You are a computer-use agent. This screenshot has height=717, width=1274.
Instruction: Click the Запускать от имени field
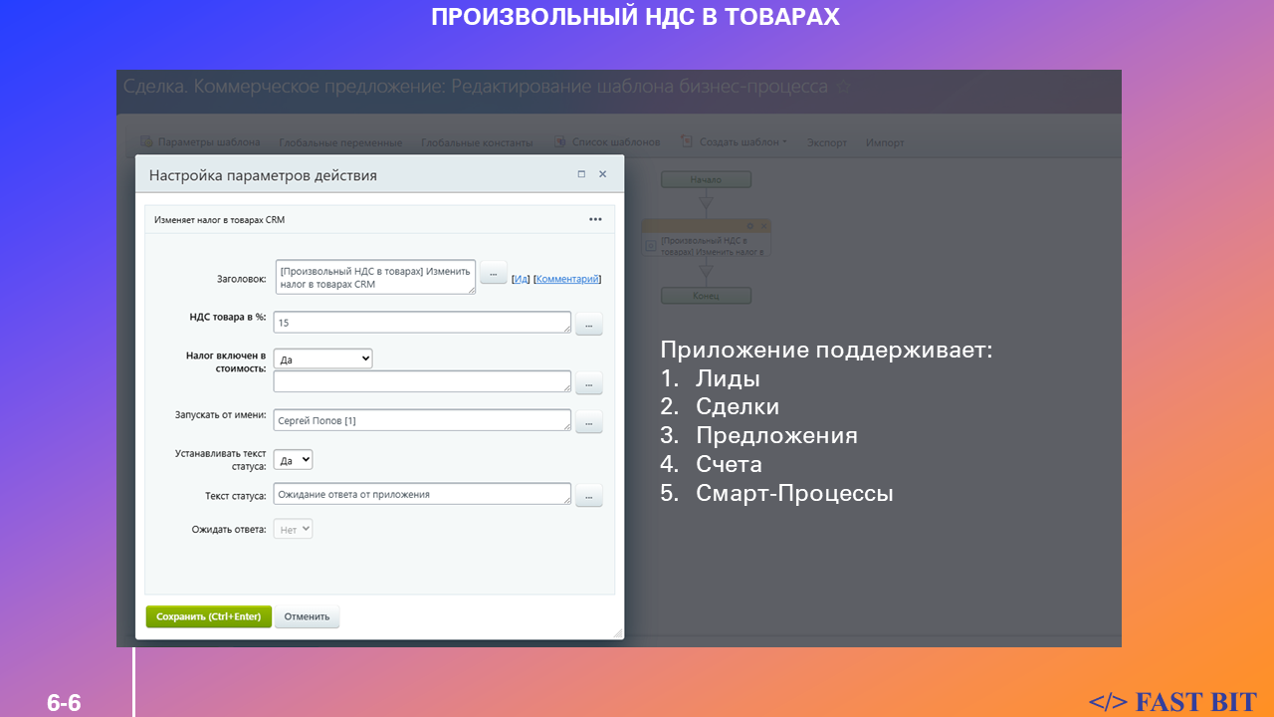[x=423, y=420]
